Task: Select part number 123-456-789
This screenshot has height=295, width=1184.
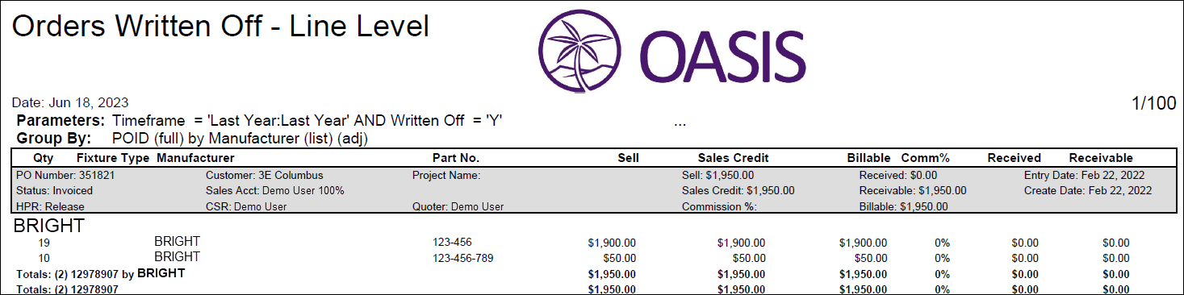Action: [463, 258]
